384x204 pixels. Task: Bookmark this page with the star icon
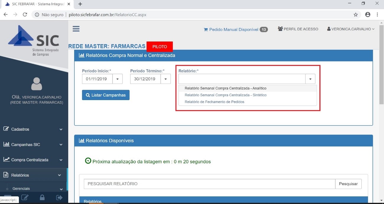356,15
